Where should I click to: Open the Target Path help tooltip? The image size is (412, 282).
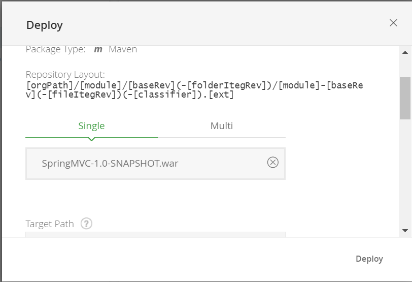coord(86,224)
